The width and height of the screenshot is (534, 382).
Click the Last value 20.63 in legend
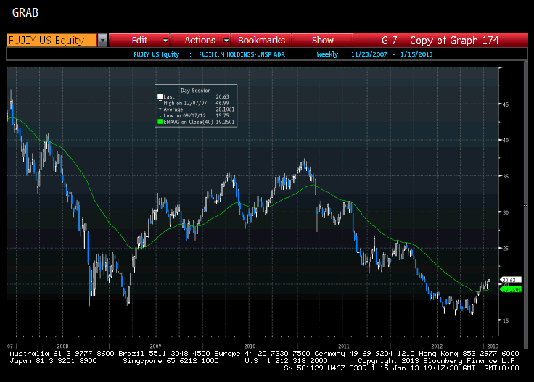[x=223, y=96]
